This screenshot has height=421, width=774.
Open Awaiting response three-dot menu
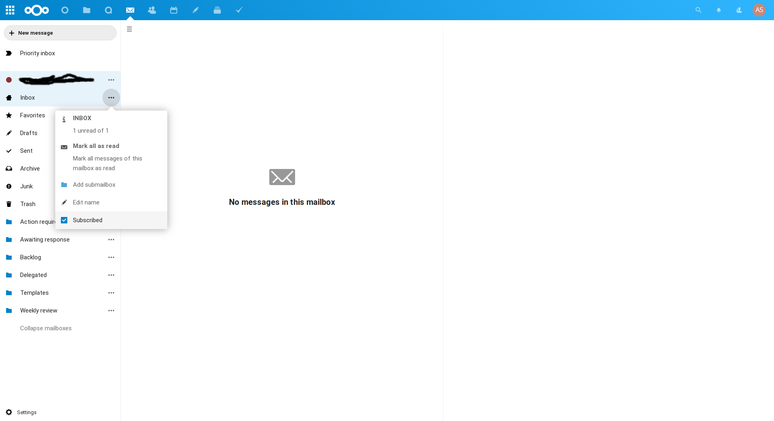[x=111, y=240]
